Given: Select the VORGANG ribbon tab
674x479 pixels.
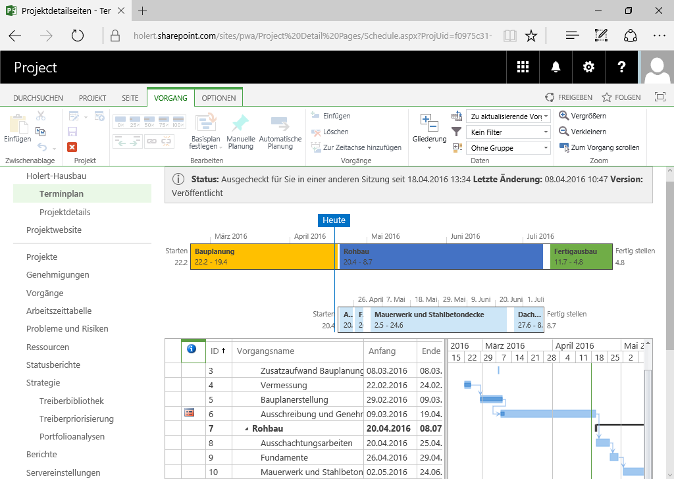Looking at the screenshot, I should tap(170, 98).
